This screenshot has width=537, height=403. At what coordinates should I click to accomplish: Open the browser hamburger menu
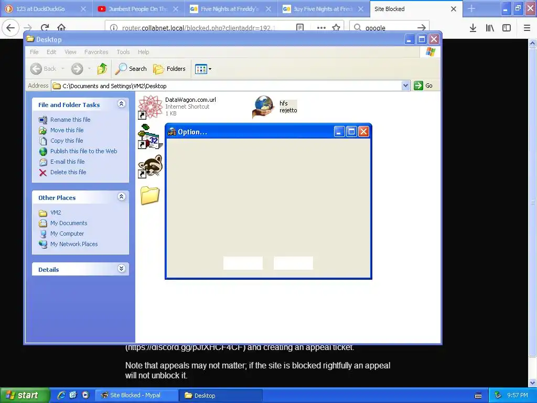click(x=527, y=28)
